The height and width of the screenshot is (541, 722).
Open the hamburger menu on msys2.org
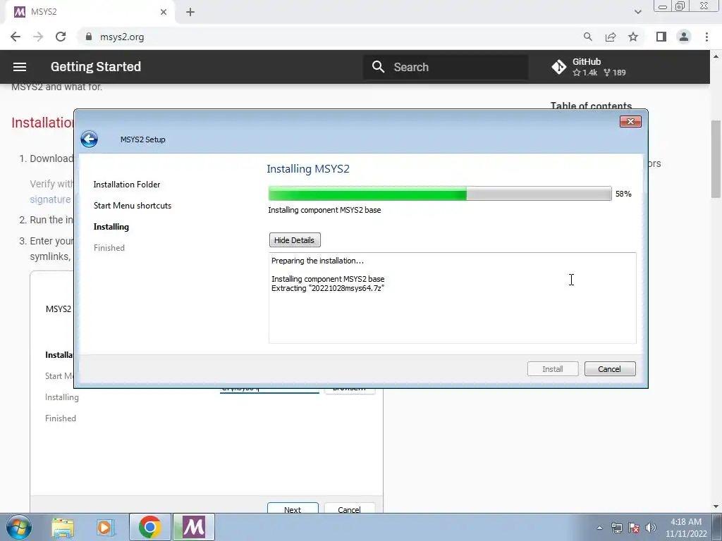coord(19,67)
